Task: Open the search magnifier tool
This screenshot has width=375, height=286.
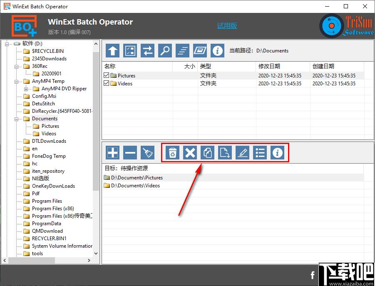Action: [165, 50]
